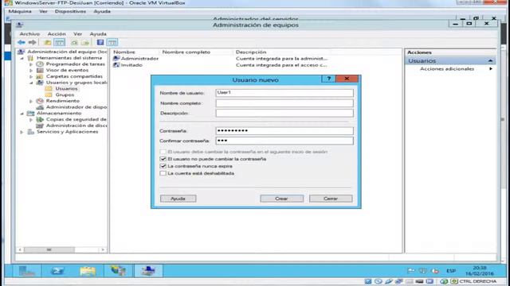Collapse Almacenamiento node
Screen dimensions: 510x286
point(22,114)
